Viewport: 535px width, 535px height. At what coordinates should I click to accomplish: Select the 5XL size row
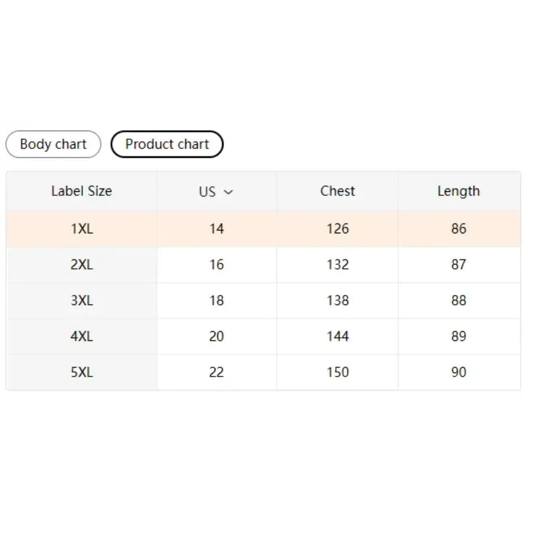[82, 372]
